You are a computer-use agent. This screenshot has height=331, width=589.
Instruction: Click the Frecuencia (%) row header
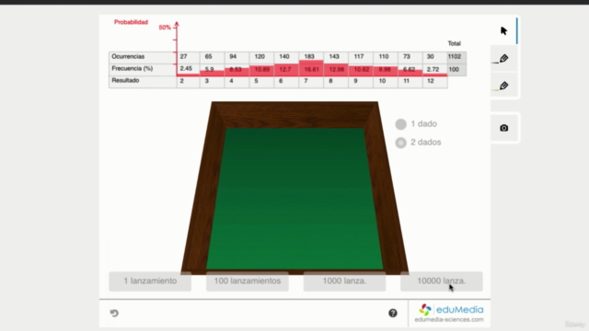point(143,69)
